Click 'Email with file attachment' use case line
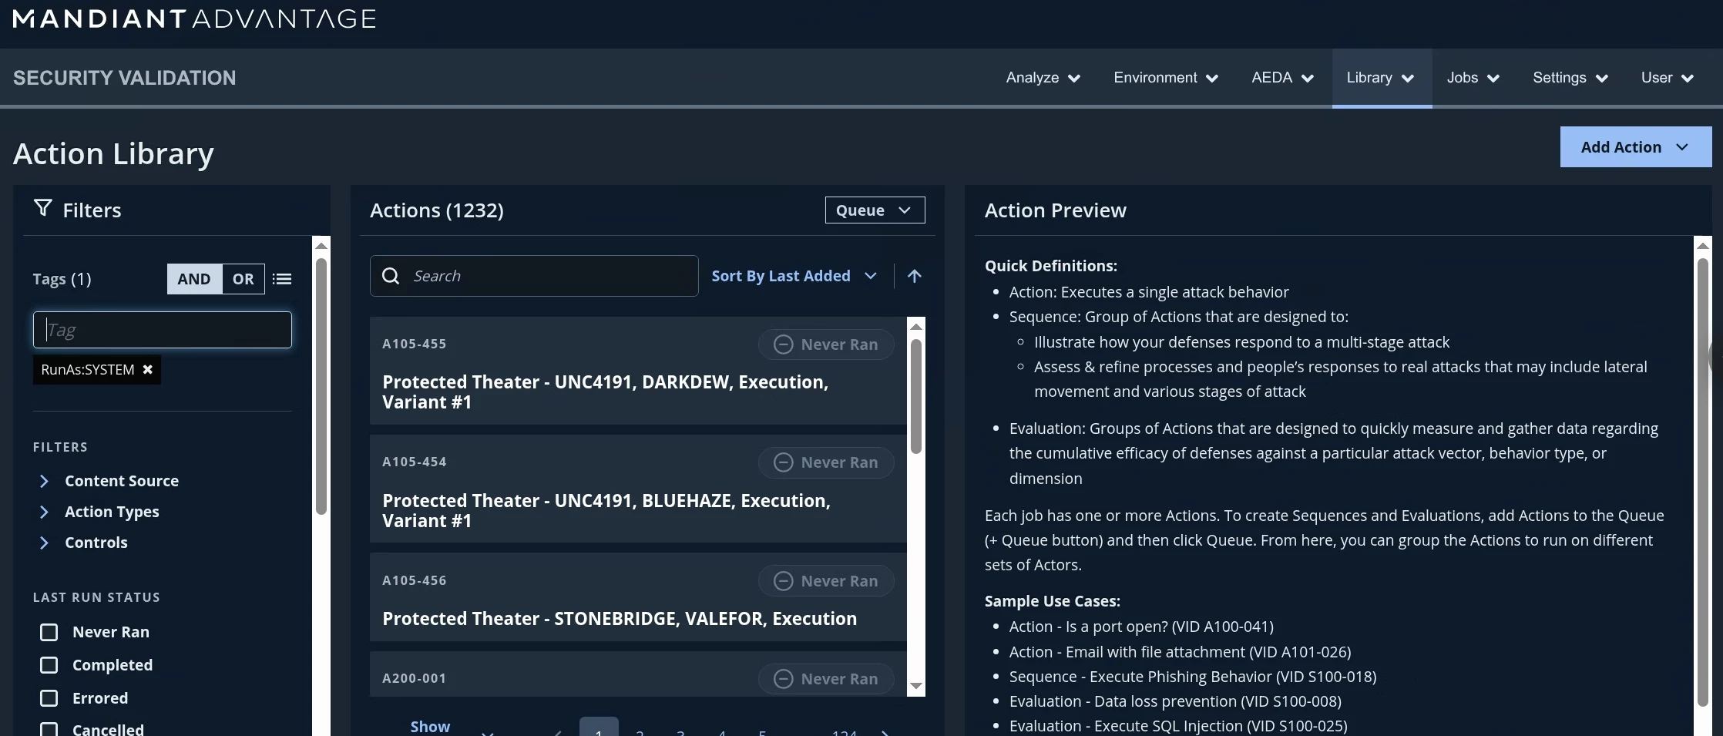Viewport: 1723px width, 736px height. coord(1181,652)
